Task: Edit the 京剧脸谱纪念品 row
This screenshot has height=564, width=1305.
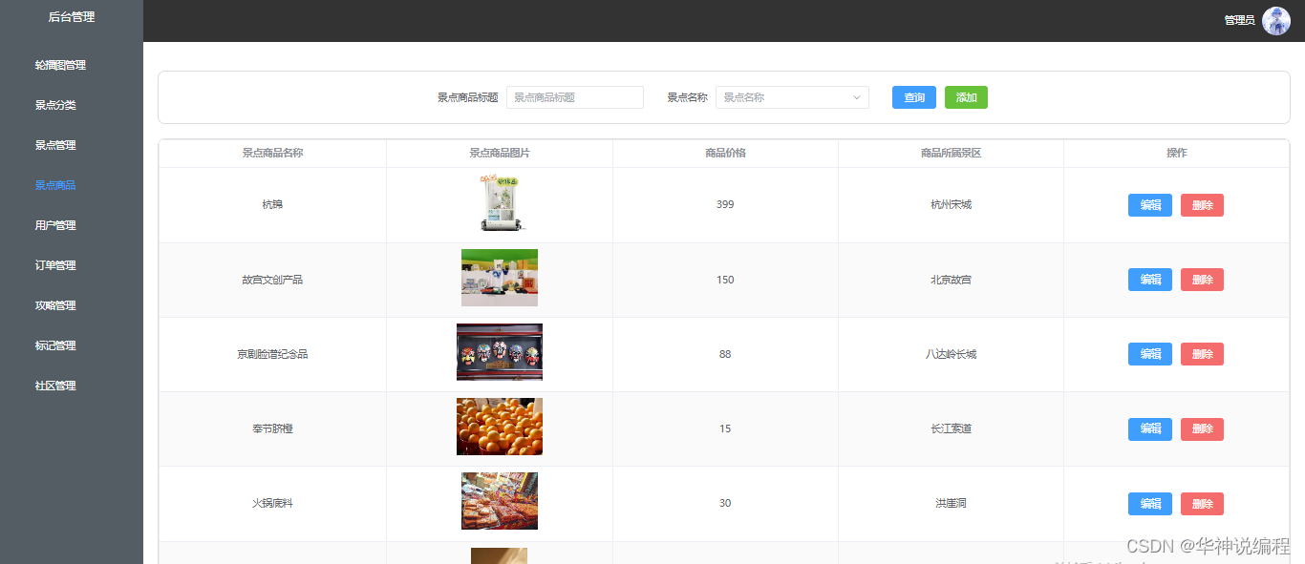Action: point(1150,354)
